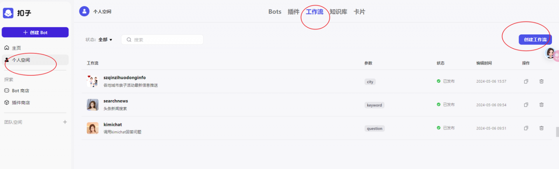Open the floating assistant avatar

[x=551, y=54]
